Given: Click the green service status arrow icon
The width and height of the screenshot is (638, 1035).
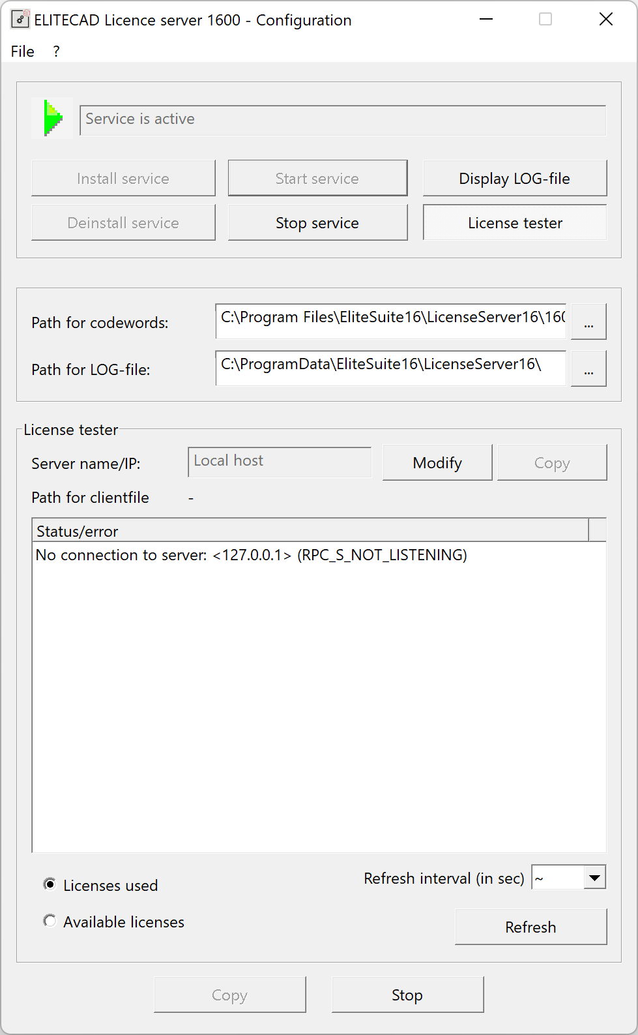Looking at the screenshot, I should pos(53,118).
